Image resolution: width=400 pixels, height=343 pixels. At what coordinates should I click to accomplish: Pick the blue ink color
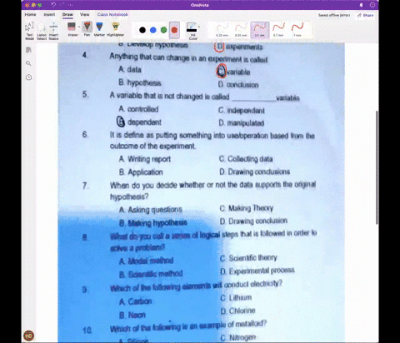[153, 30]
